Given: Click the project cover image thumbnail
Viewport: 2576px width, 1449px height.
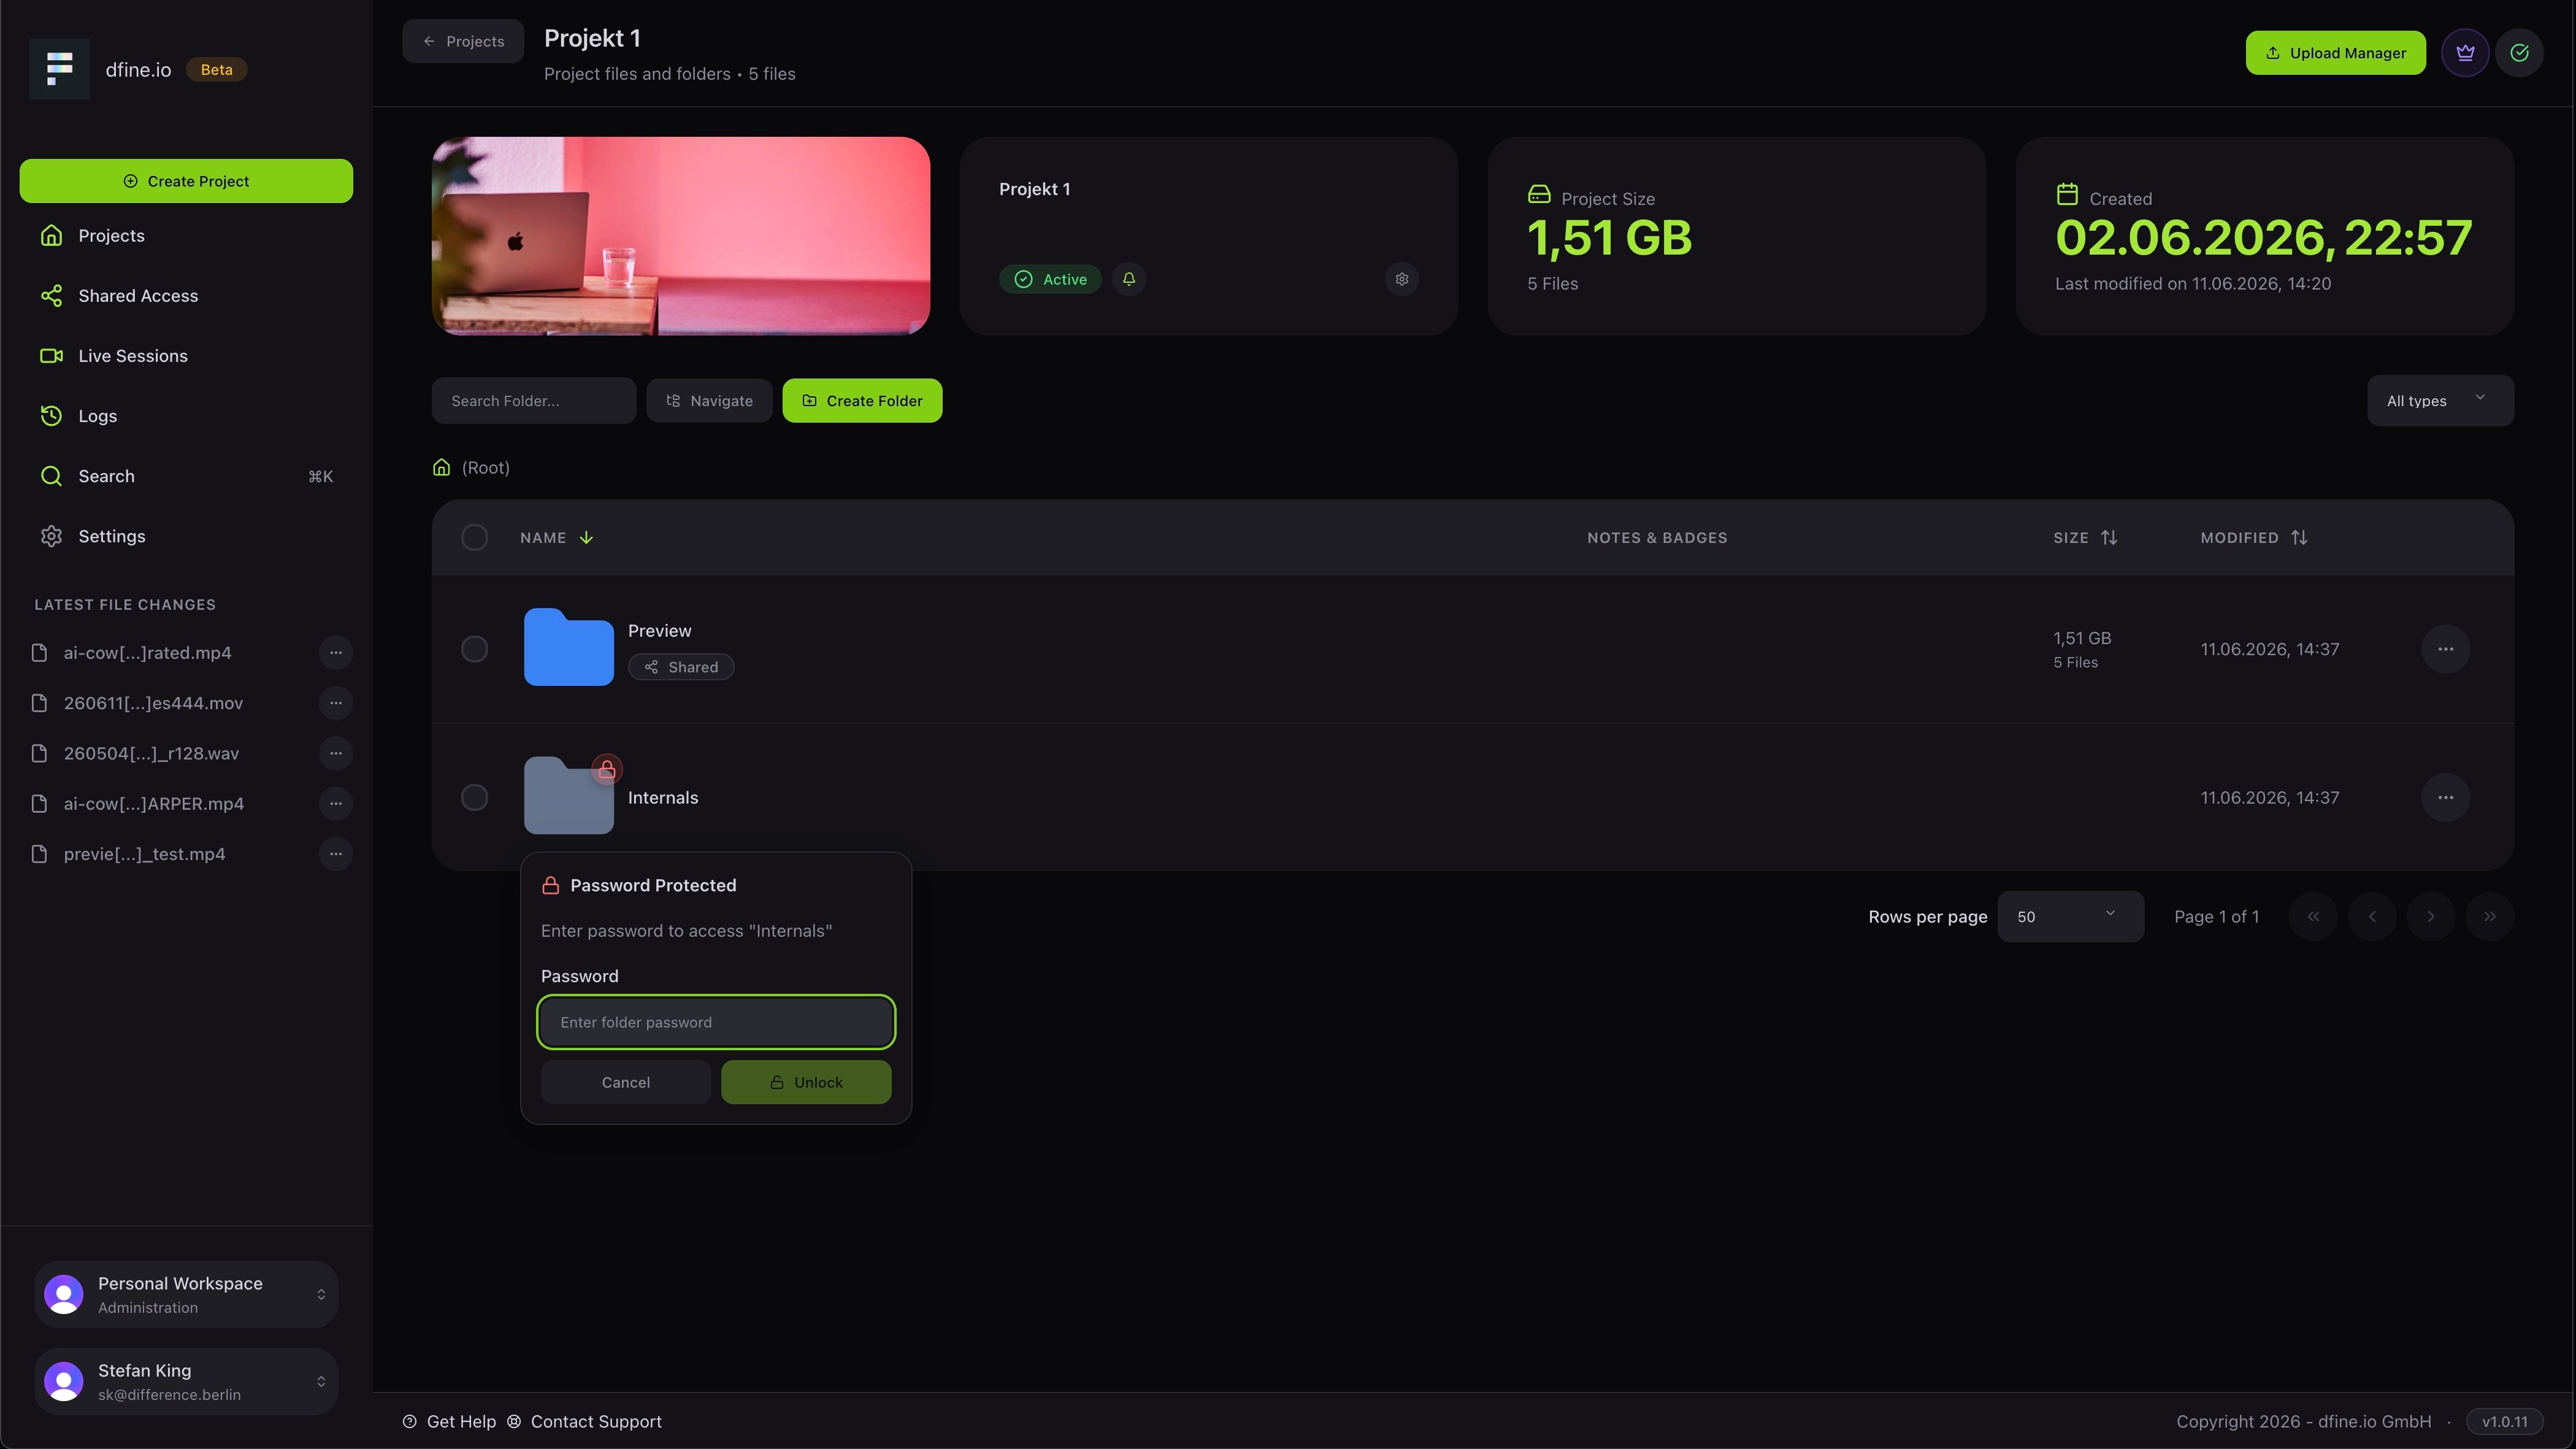Looking at the screenshot, I should point(680,236).
